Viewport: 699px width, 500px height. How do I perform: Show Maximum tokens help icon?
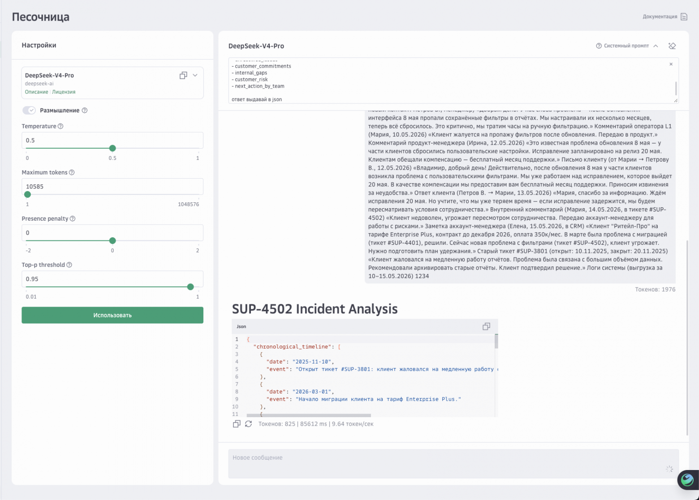pos(72,172)
